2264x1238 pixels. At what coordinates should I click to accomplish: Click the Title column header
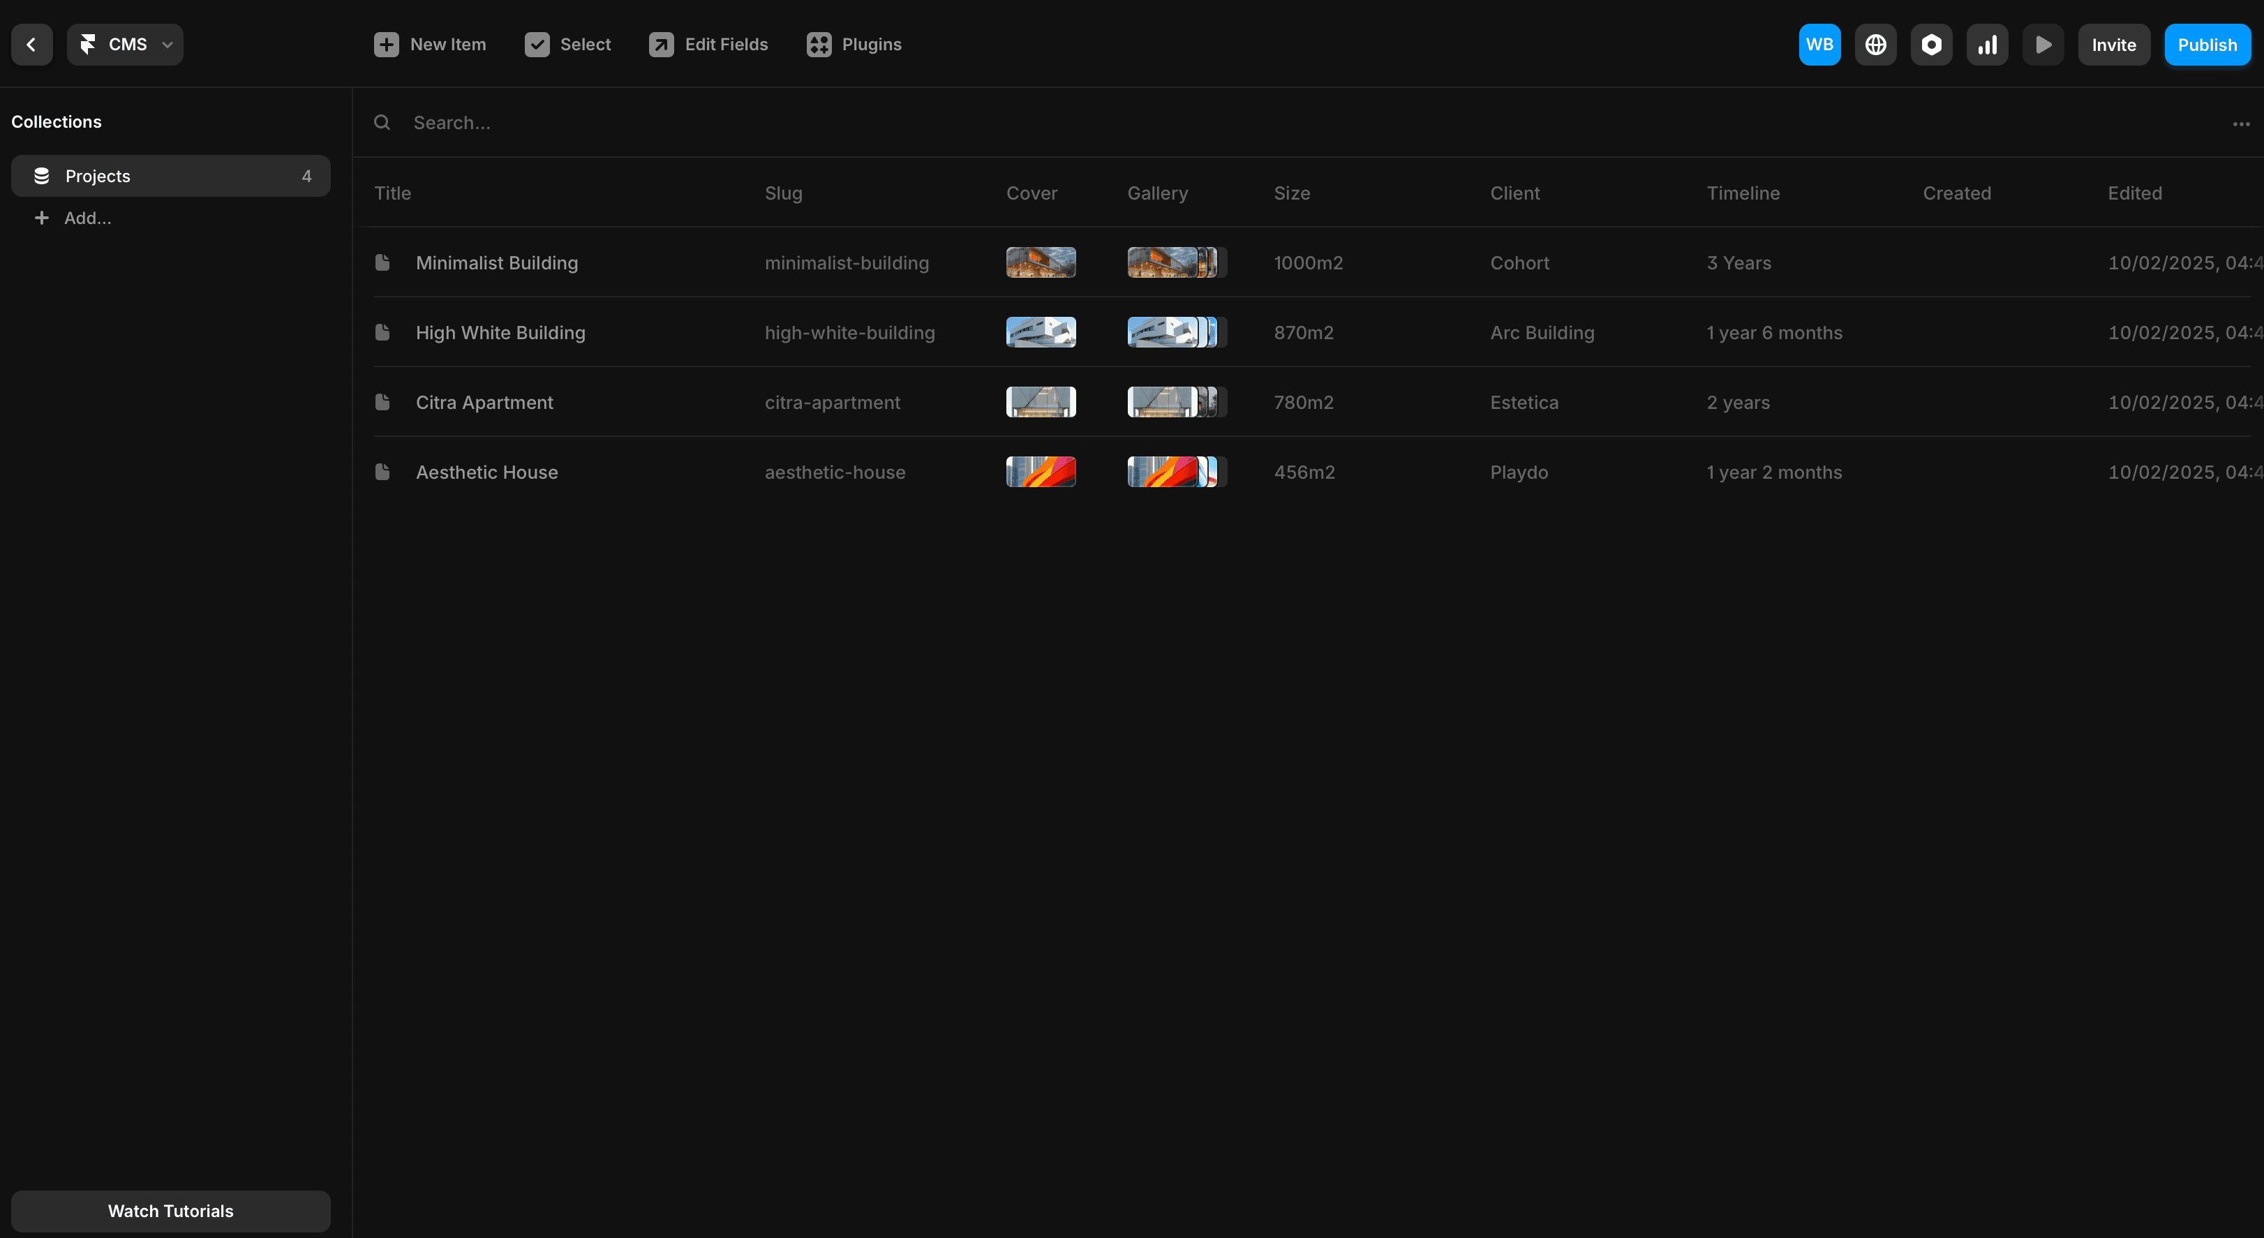click(x=393, y=193)
